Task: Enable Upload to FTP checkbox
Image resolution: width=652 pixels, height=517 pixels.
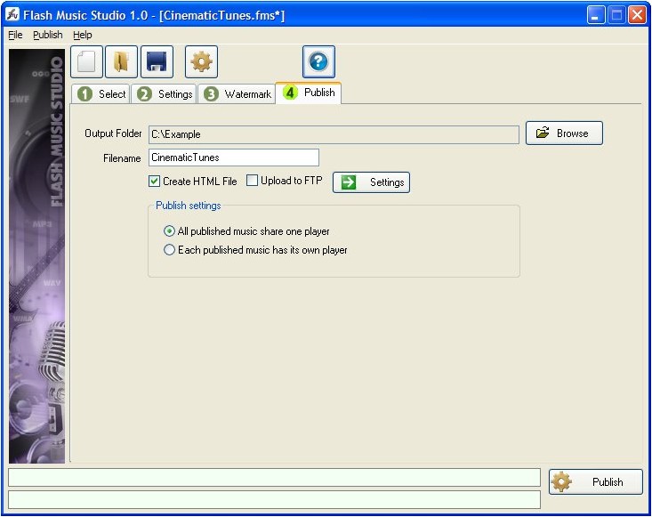Action: point(252,181)
